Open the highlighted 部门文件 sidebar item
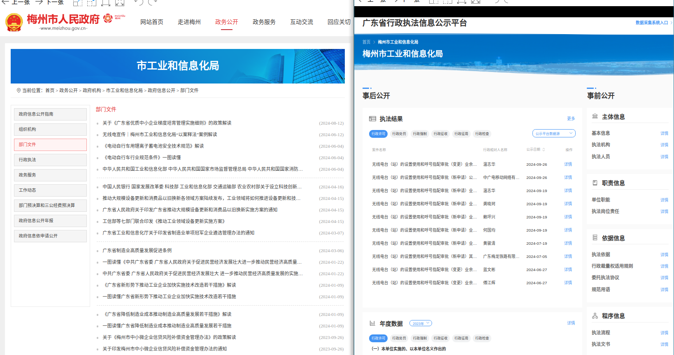 50,145
